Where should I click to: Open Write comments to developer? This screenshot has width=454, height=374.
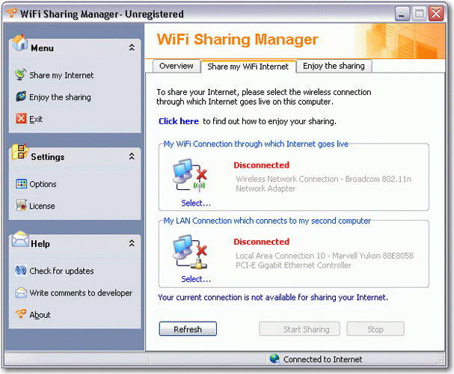click(81, 293)
